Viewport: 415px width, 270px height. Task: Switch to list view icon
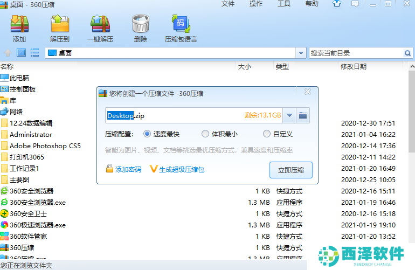pos(35,53)
